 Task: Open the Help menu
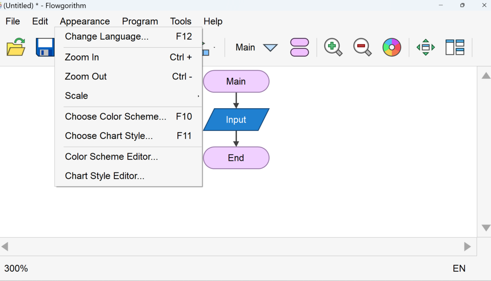[213, 21]
